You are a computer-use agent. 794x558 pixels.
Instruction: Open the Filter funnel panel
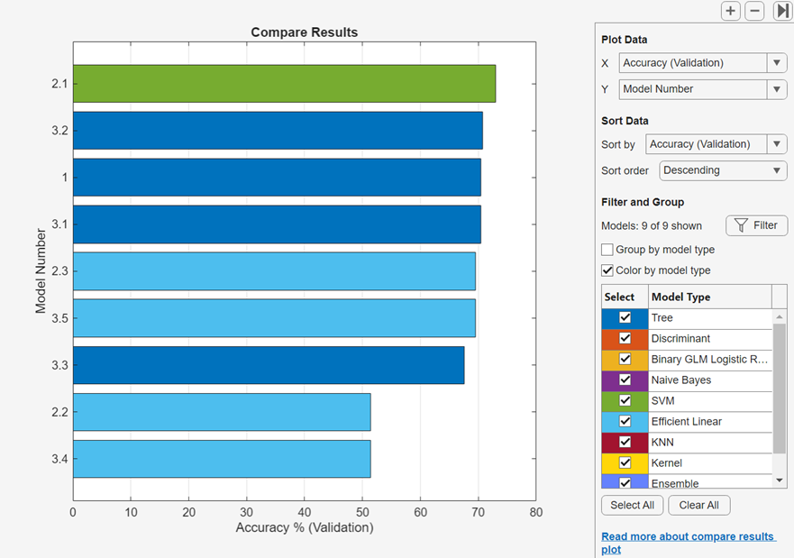coord(756,225)
